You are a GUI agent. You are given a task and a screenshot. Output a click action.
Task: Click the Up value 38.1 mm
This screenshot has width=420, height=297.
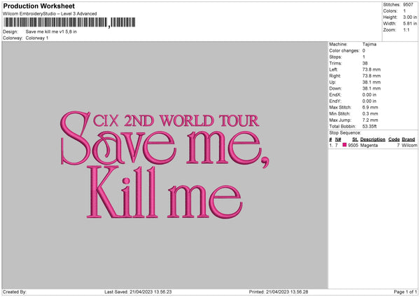pos(371,82)
